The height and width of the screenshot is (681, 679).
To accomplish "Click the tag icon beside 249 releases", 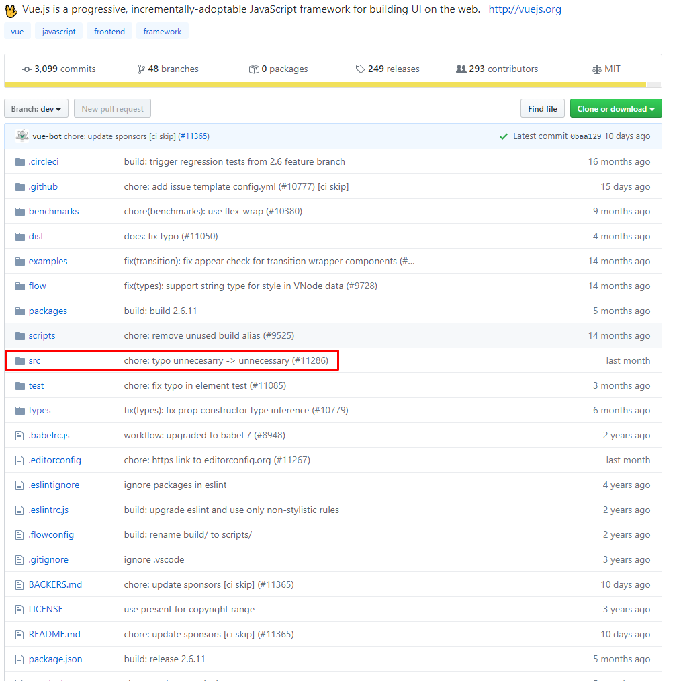I will coord(360,69).
